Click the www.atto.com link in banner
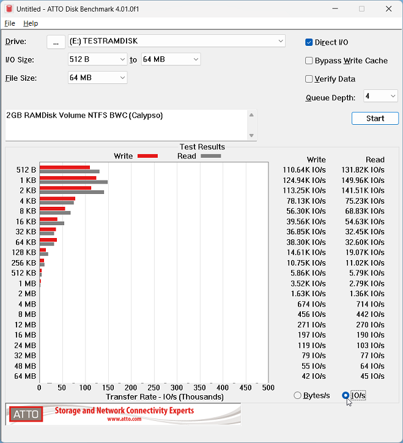This screenshot has width=403, height=443. [124, 419]
